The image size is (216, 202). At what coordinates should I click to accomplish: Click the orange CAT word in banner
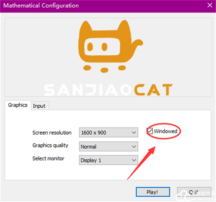click(x=153, y=90)
